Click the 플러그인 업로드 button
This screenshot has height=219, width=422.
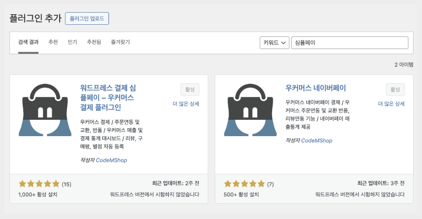[x=87, y=18]
